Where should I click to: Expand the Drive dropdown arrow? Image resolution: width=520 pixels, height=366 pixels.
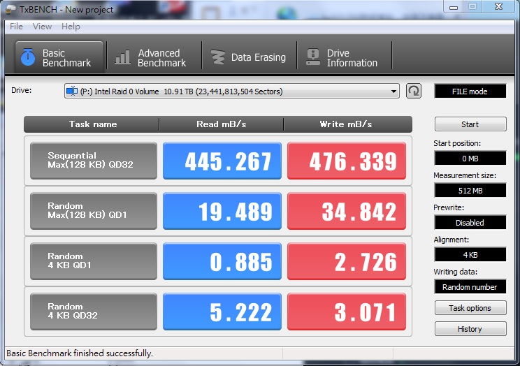(x=393, y=91)
